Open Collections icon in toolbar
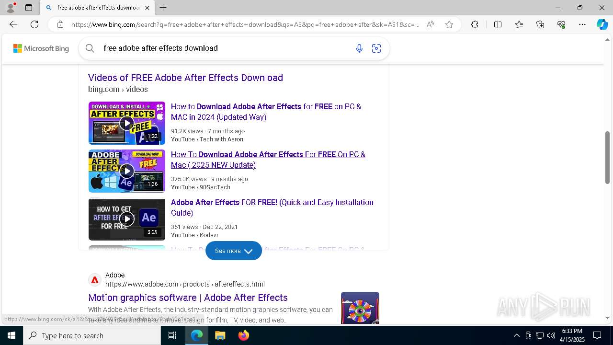 click(540, 24)
